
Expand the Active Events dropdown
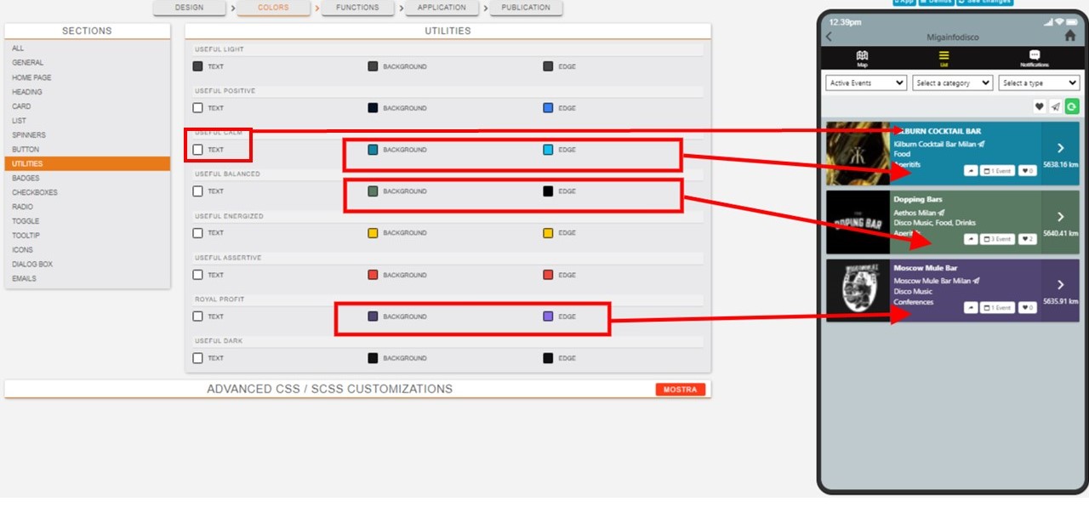point(866,83)
